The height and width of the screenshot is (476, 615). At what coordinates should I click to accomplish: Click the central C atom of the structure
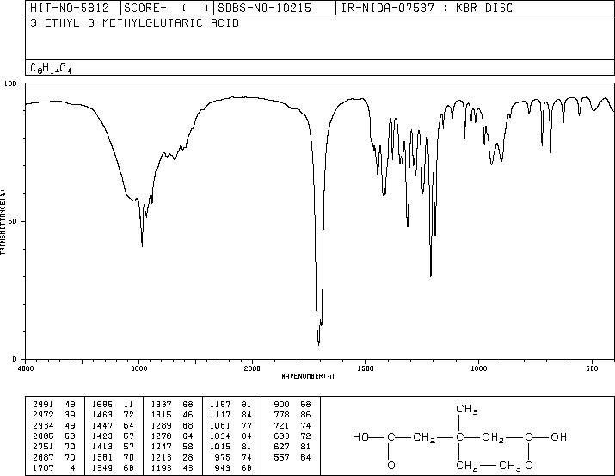[459, 436]
